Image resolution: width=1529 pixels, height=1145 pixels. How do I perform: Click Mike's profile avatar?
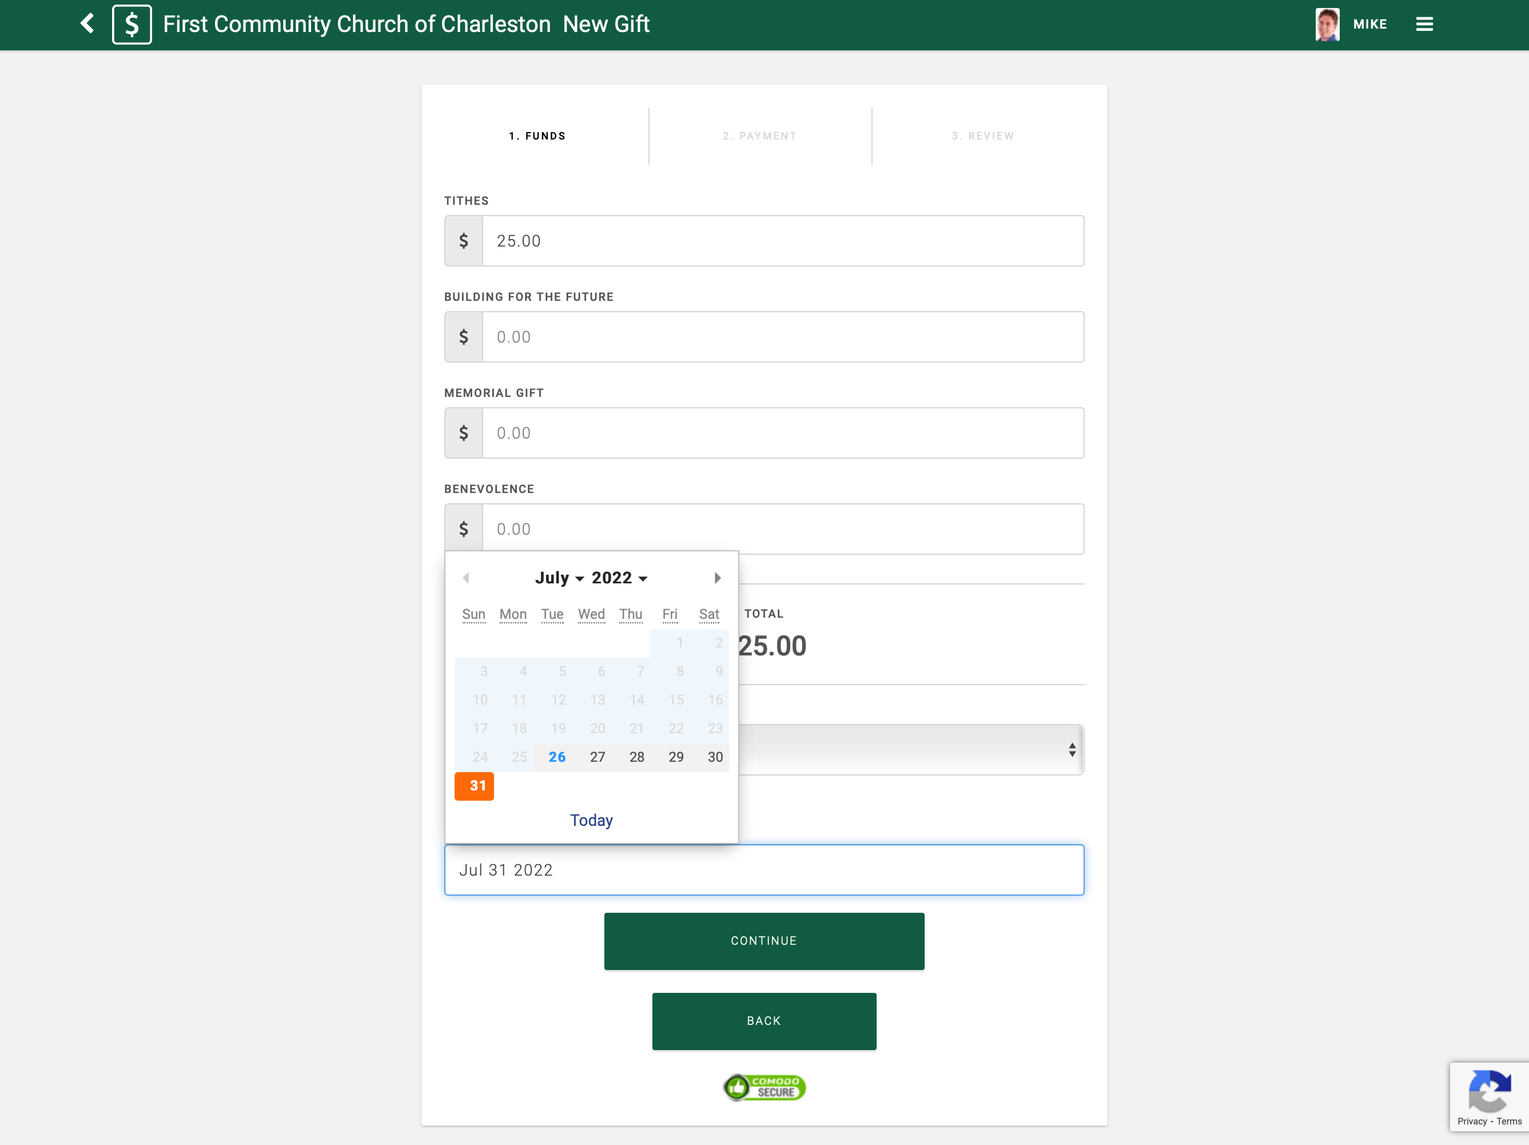[x=1327, y=24]
